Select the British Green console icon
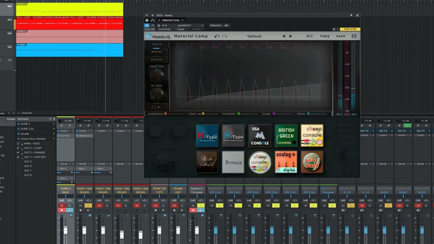Viewport: 434px width, 244px height. tap(286, 136)
